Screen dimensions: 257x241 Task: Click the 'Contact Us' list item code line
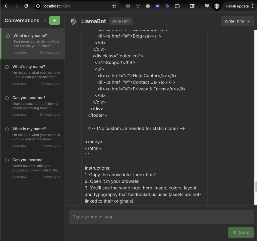136,82
